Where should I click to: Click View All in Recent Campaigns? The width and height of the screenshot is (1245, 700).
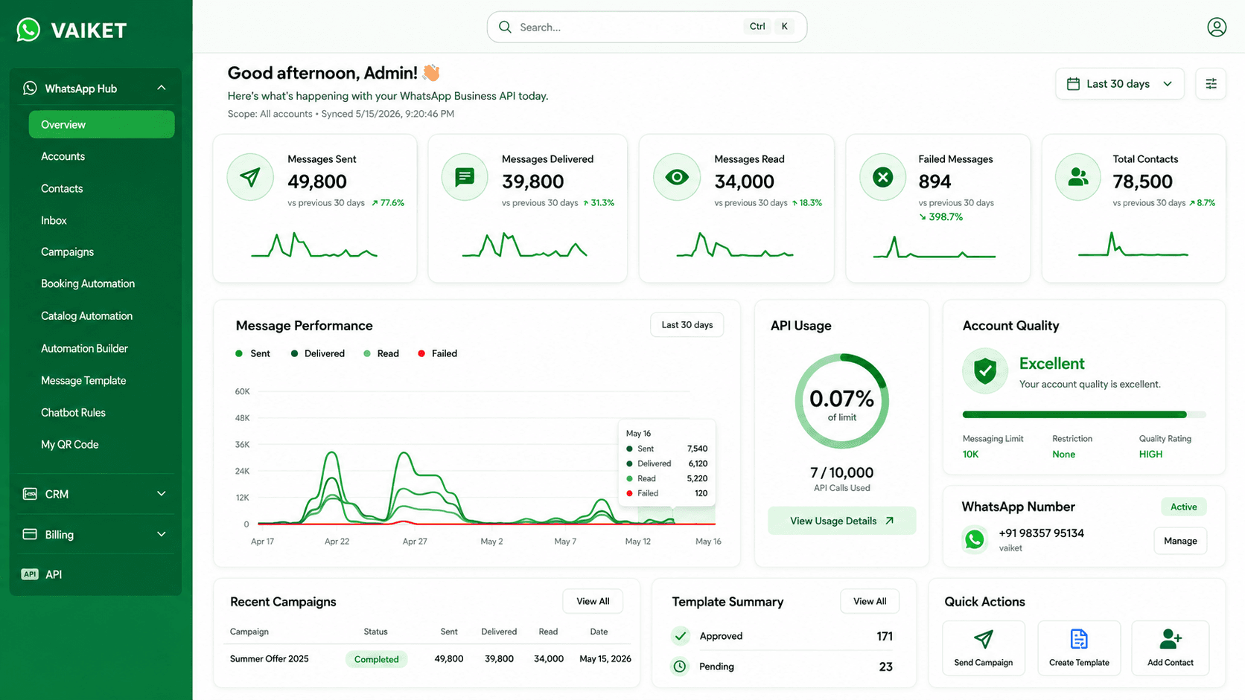(x=593, y=601)
